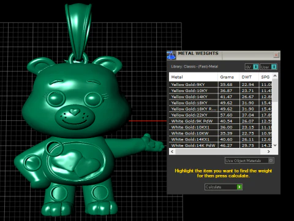Viewport: 294px width, 221px height.
Task: Click the 36.87 grams cell
Action: pos(228,91)
